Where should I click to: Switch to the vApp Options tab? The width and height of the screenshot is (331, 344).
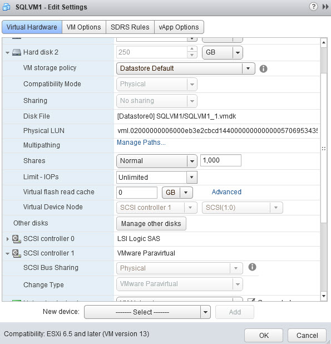(179, 27)
